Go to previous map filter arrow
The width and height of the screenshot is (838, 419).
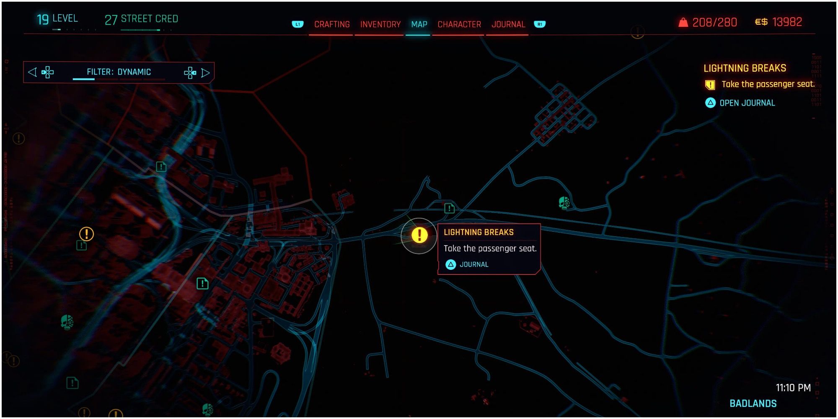point(32,72)
